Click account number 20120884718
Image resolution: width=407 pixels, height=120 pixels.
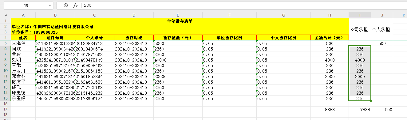click(94, 43)
